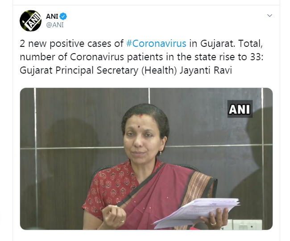Expand the tweet options chevron
The width and height of the screenshot is (290, 241).
tap(269, 16)
